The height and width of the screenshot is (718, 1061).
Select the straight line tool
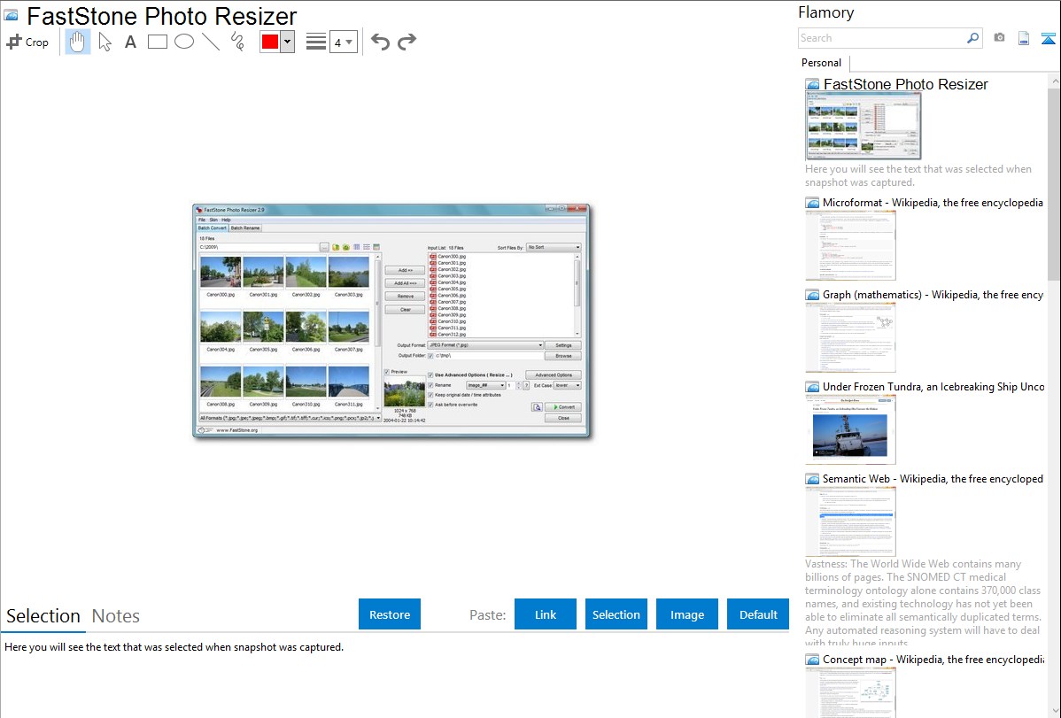point(211,42)
